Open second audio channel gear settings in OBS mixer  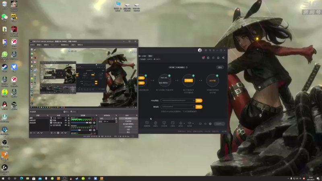94,130
